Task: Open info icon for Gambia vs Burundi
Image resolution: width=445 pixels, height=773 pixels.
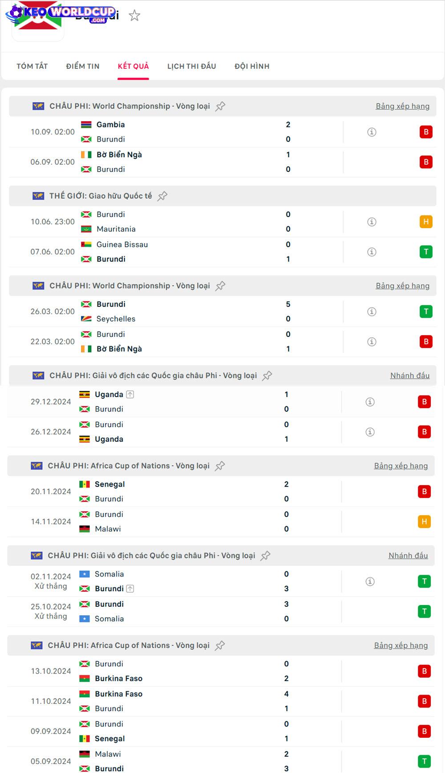Action: click(x=372, y=132)
